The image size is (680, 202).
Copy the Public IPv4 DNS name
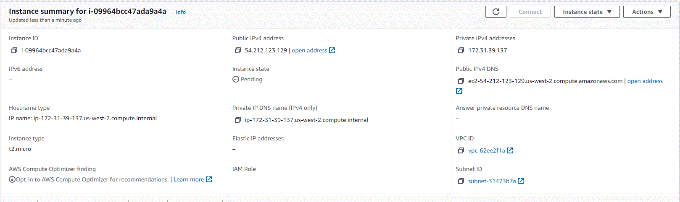click(461, 81)
